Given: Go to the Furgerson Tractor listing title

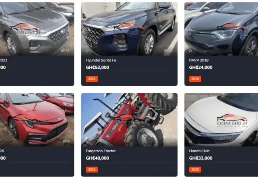Looking at the screenshot, I should [x=101, y=151].
